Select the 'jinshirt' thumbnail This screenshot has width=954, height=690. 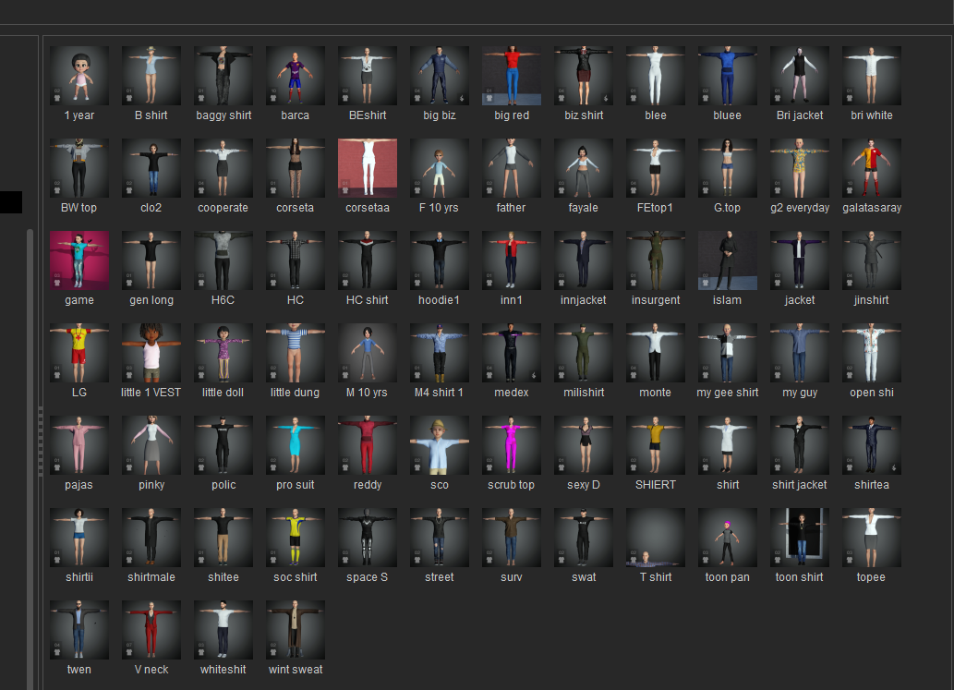click(x=871, y=260)
